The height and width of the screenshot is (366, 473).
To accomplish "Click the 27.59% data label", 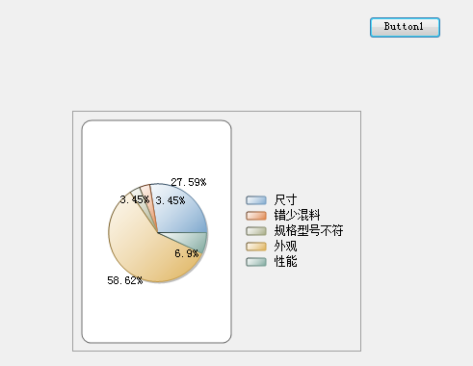I will [189, 182].
